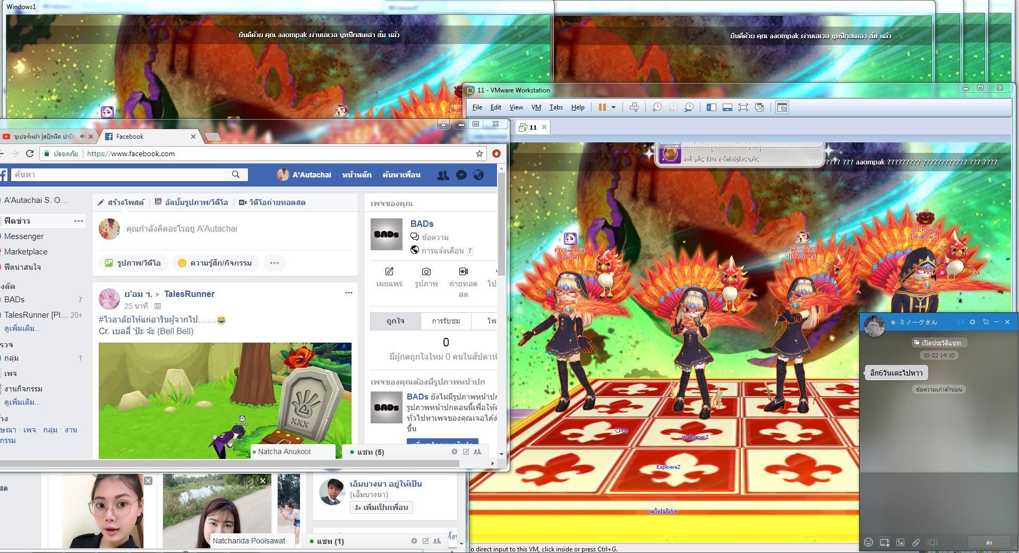Viewport: 1019px width, 553px height.
Task: Open chat settings gear in แชท (5) bar
Action: point(455,452)
